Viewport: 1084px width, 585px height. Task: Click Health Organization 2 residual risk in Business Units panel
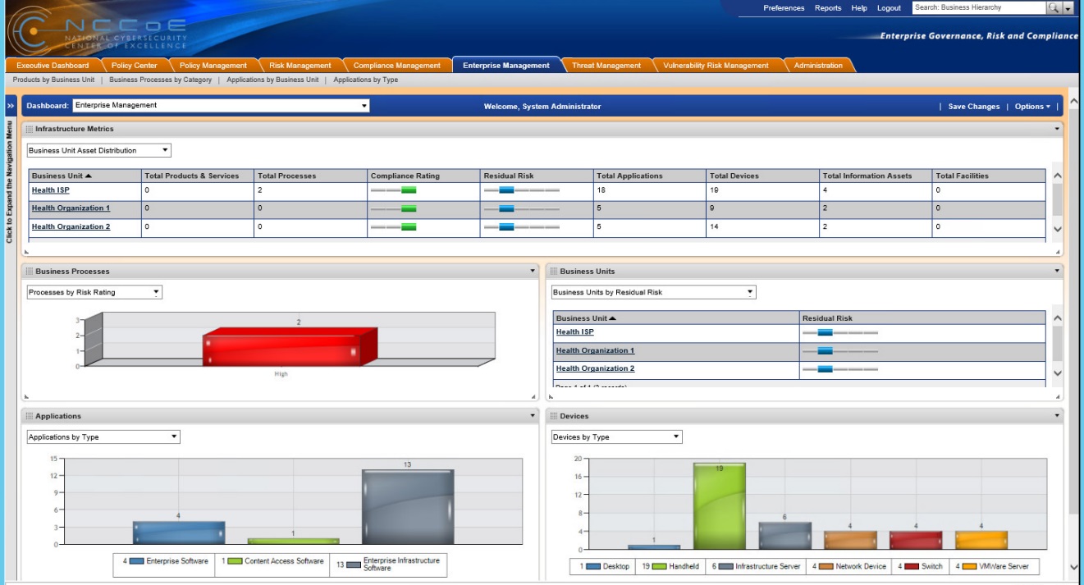click(x=840, y=369)
